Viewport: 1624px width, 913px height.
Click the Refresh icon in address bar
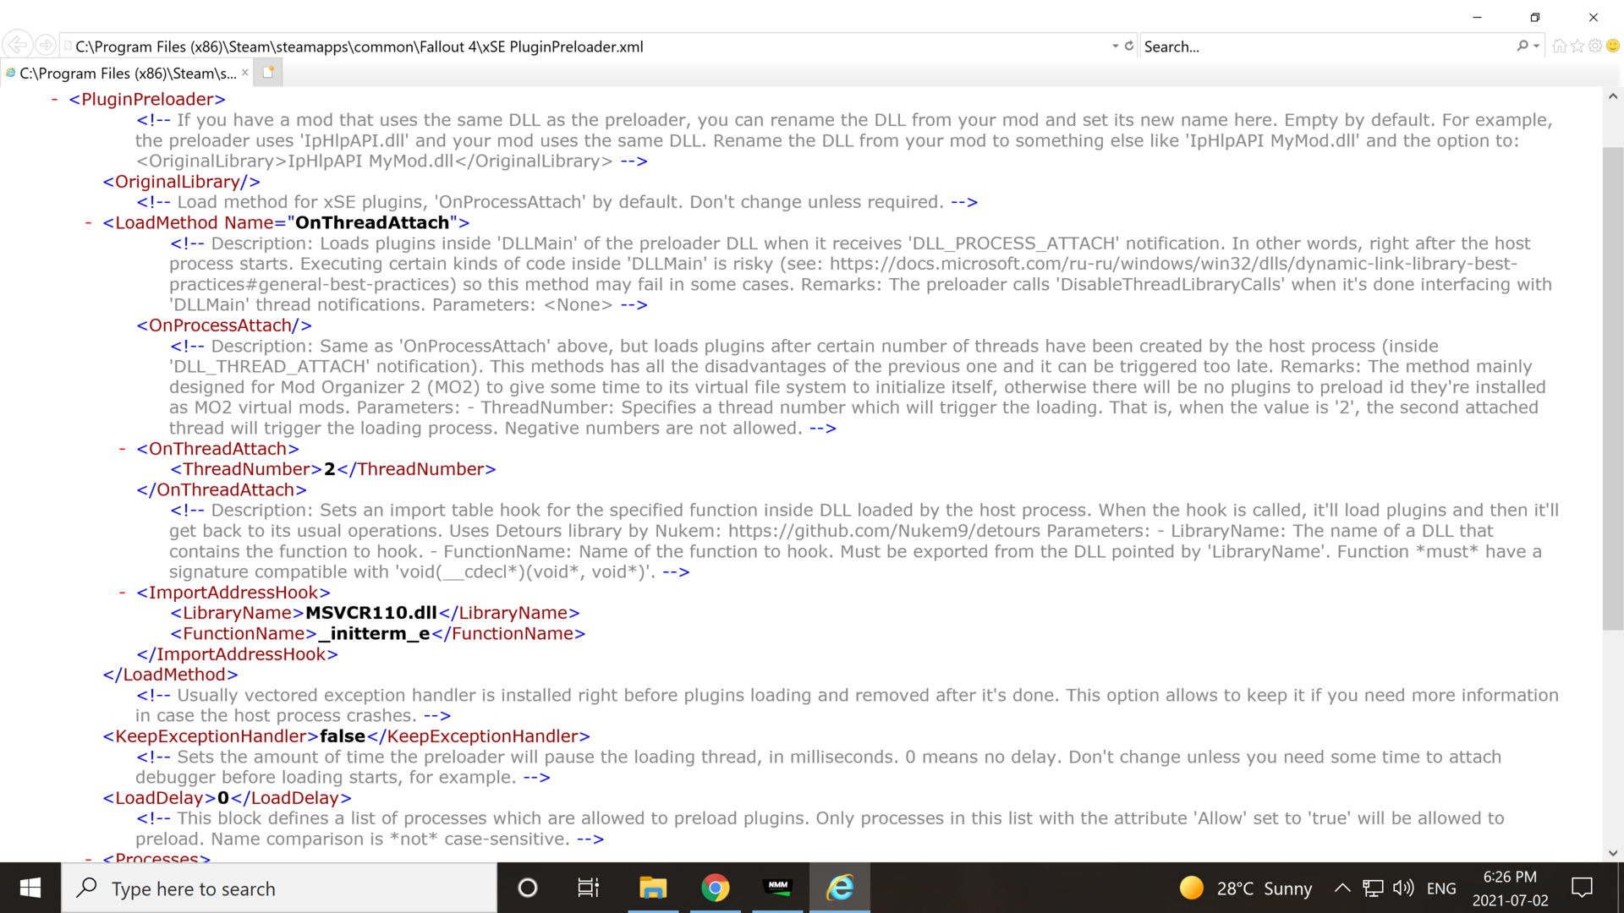[x=1128, y=46]
